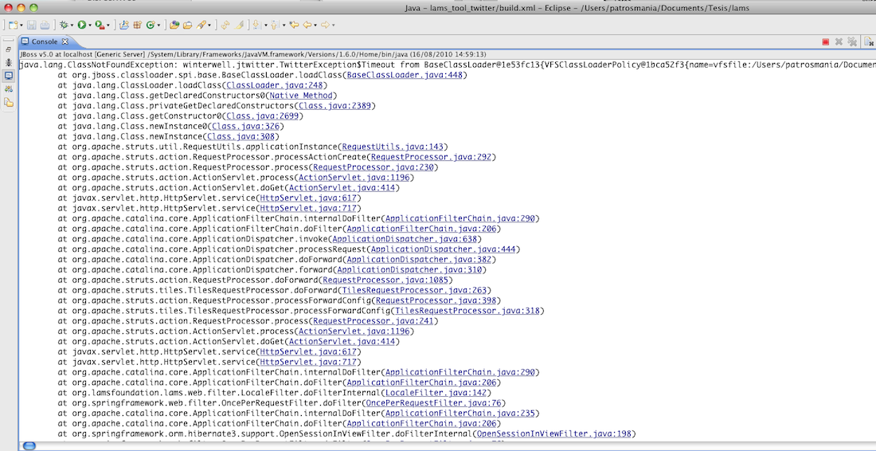Screen dimensions: 876x451
Task: Click the Print icon in toolbar
Action: click(x=45, y=25)
